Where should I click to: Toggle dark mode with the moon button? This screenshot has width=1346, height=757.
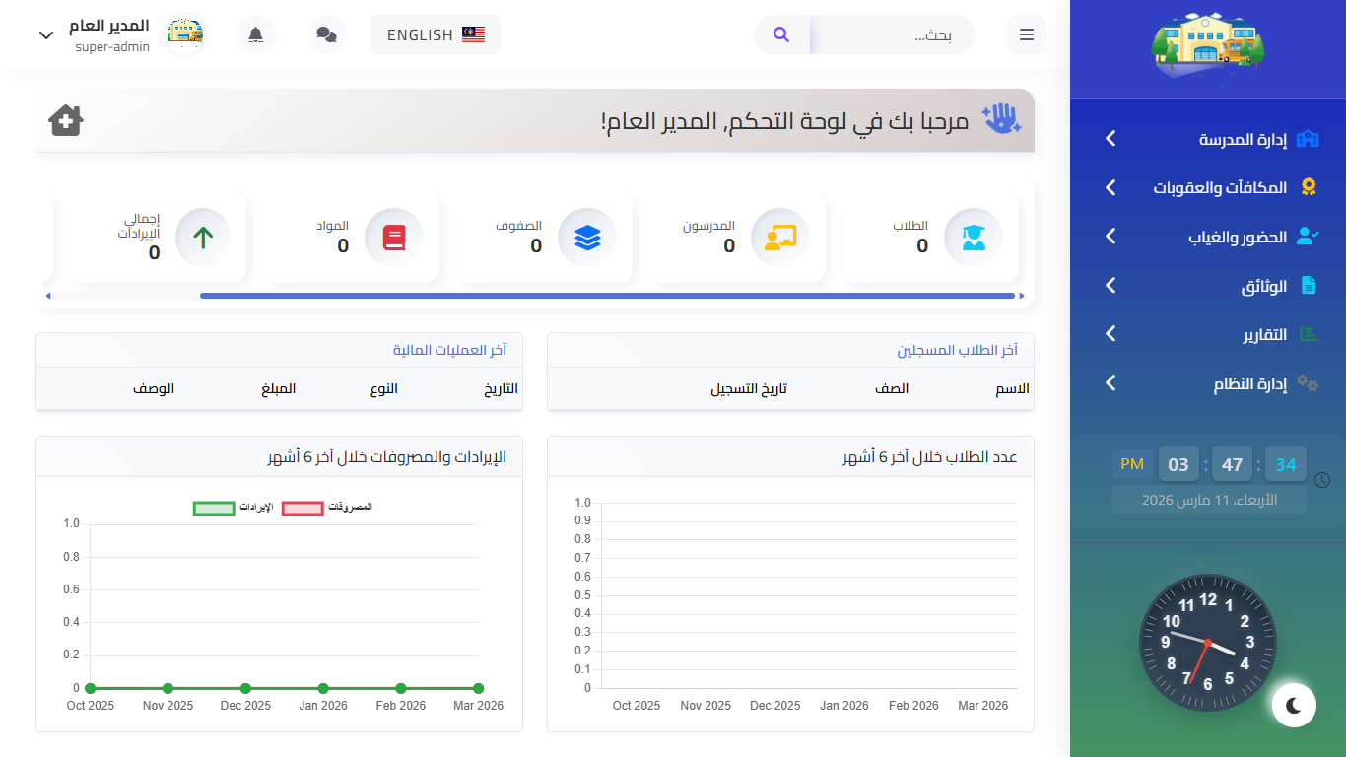coord(1294,705)
